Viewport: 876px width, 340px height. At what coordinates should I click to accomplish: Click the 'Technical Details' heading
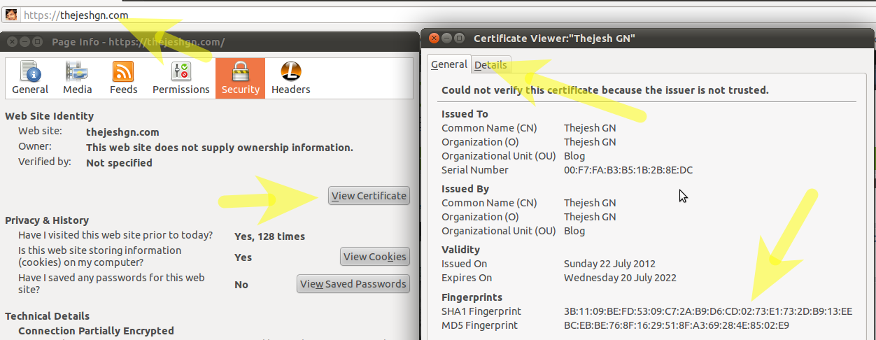point(47,316)
